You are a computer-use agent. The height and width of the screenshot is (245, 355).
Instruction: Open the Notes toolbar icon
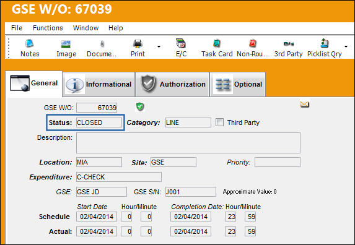click(30, 43)
